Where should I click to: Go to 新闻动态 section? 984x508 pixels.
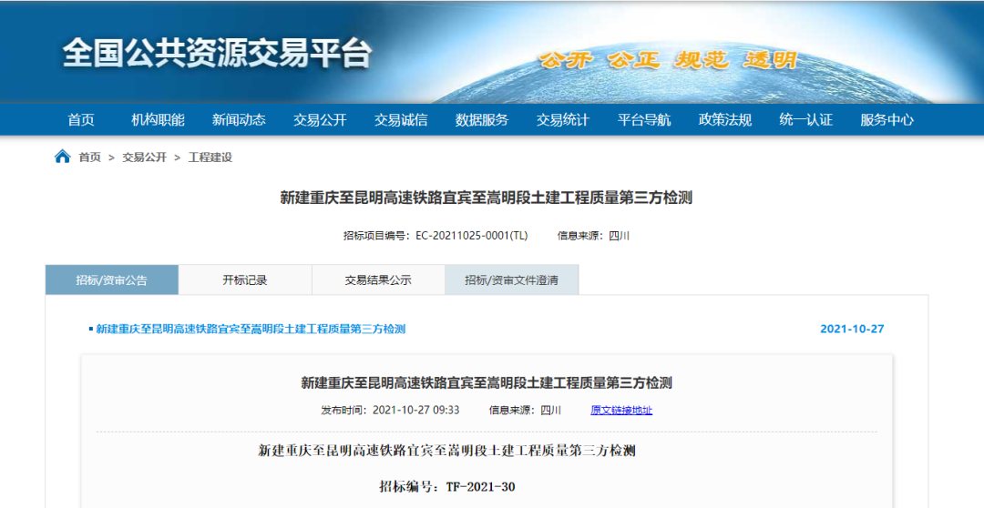pos(239,120)
